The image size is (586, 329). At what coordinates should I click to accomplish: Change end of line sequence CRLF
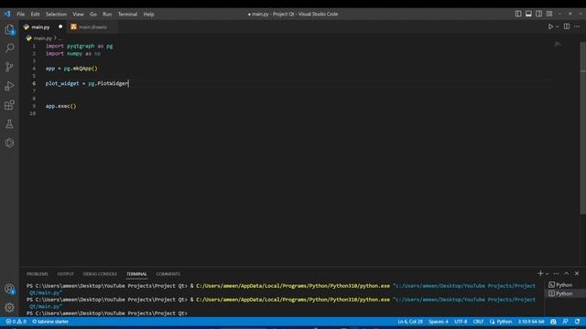point(478,322)
